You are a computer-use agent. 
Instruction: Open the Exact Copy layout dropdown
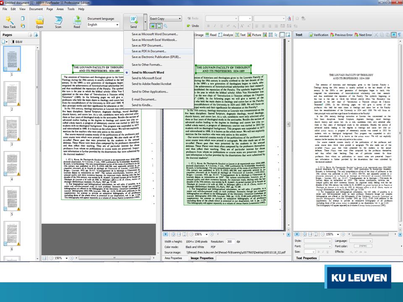180,18
